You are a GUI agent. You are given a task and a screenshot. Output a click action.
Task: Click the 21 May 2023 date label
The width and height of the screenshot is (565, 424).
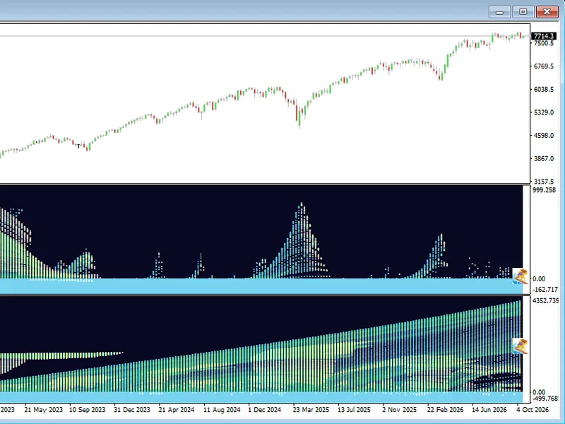[x=43, y=410]
